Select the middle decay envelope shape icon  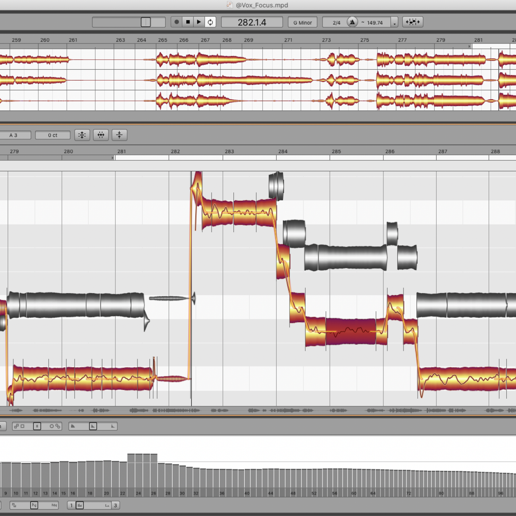point(93,426)
